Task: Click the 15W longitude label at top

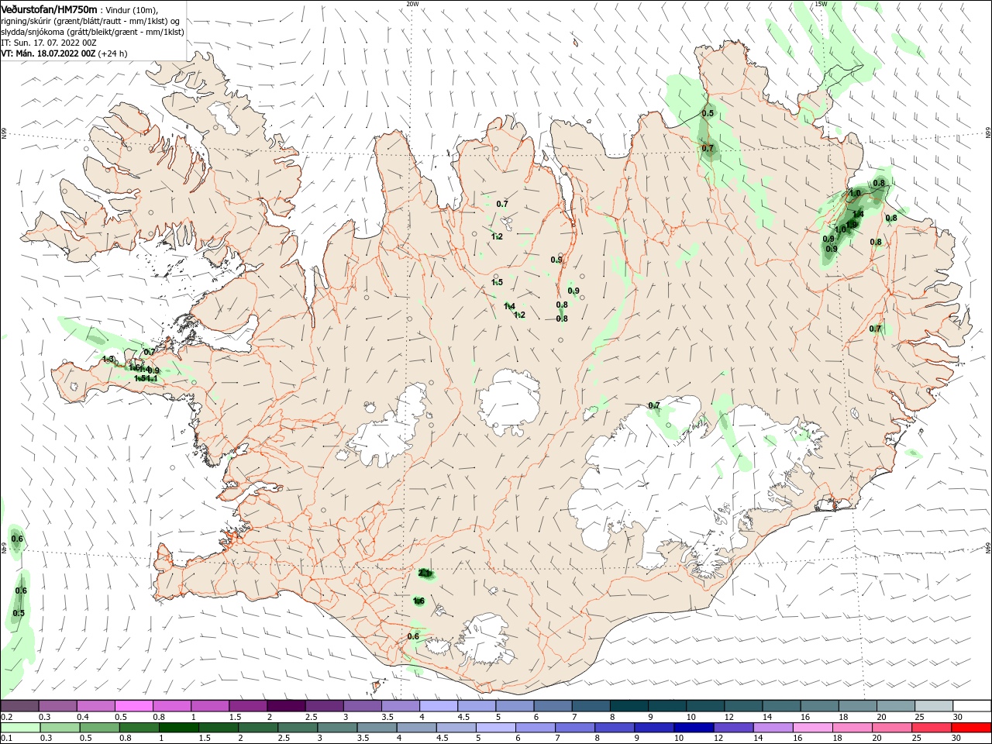Action: point(821,4)
